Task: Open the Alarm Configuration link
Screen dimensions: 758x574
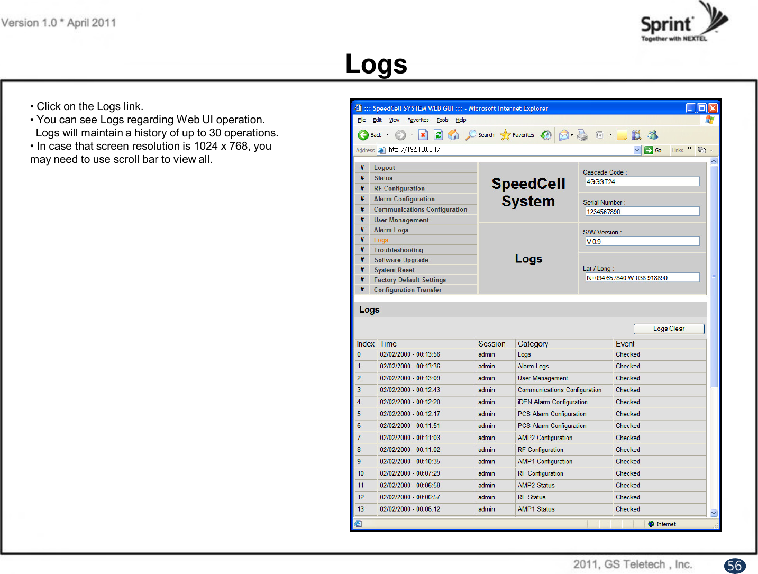Action: click(x=404, y=199)
